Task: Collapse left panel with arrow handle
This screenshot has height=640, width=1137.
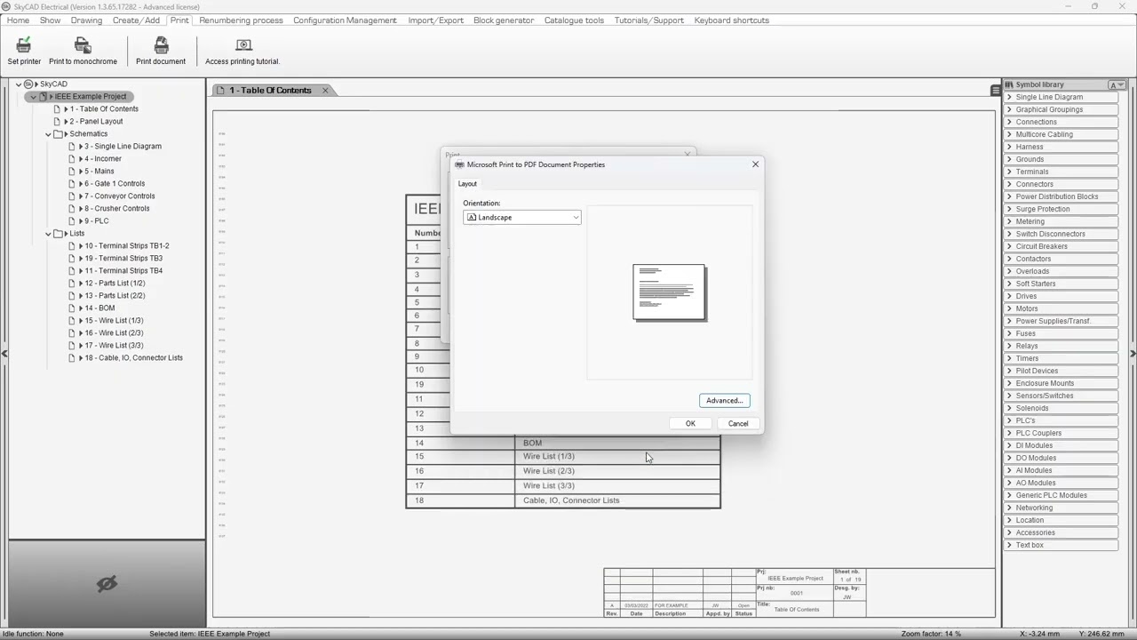Action: 4,354
